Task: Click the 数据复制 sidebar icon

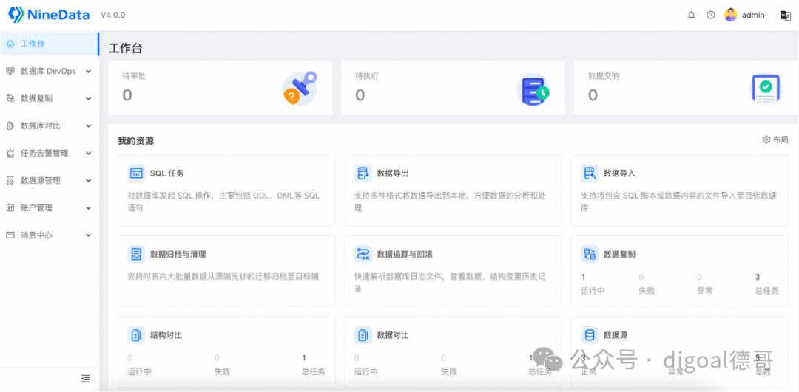Action: [x=10, y=99]
